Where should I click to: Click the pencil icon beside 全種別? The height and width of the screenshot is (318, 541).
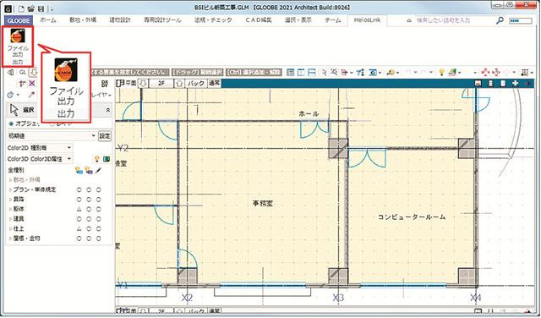point(99,170)
